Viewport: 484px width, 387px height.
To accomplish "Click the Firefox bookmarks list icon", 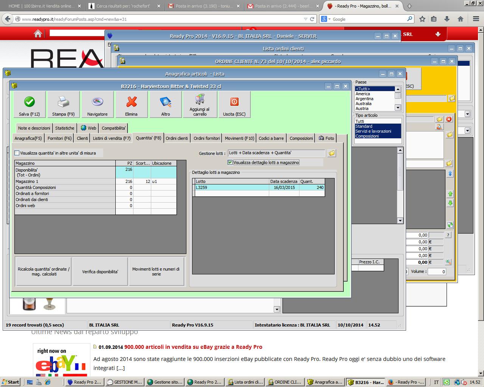I will pyautogui.click(x=434, y=19).
